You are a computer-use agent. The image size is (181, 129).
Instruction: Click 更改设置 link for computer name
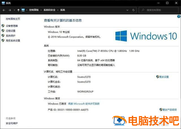point(164,77)
